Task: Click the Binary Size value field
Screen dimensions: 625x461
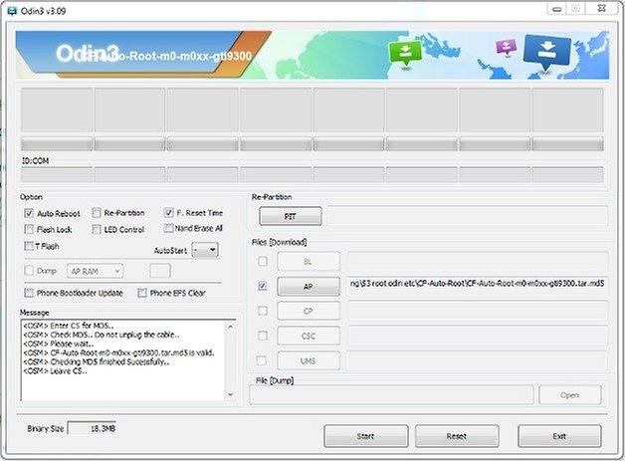Action: pyautogui.click(x=93, y=428)
